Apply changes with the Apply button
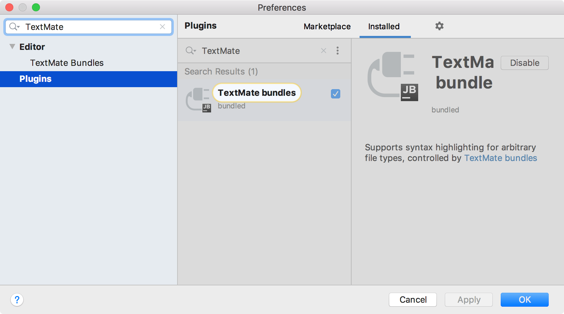Screen dimensions: 564x314 468,299
